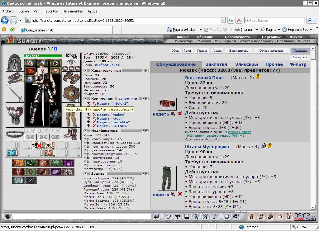Click the Отчет о переводах button
The height and width of the screenshot is (231, 319).
271,51
